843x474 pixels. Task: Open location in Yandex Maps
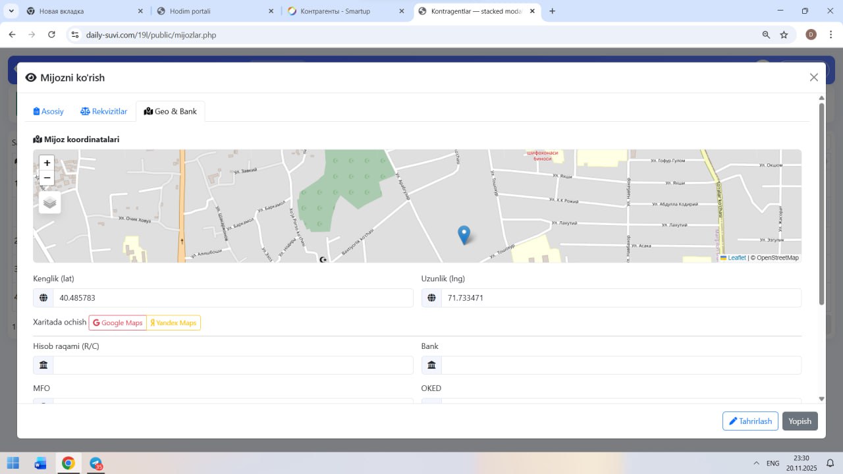point(174,323)
